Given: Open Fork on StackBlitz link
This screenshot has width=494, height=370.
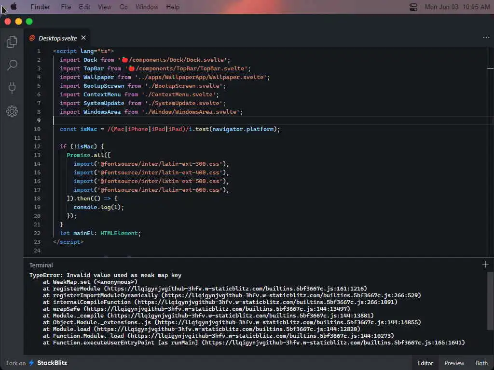Looking at the screenshot, I should click(37, 363).
